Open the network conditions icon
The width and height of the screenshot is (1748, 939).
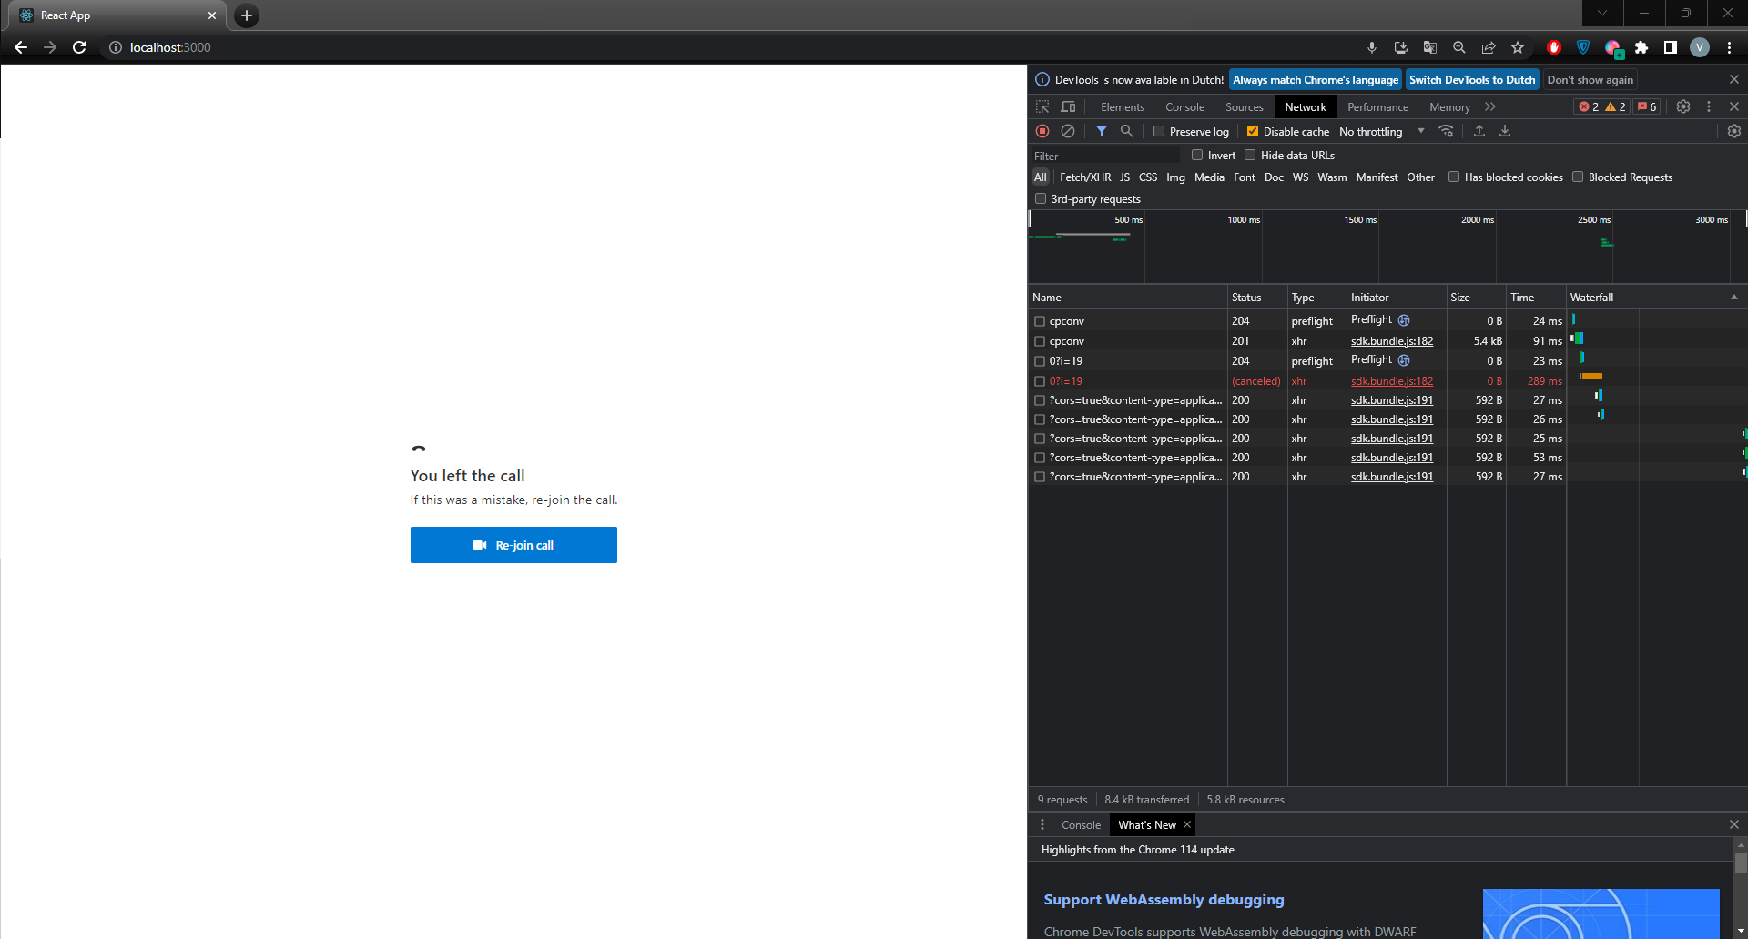1447,131
